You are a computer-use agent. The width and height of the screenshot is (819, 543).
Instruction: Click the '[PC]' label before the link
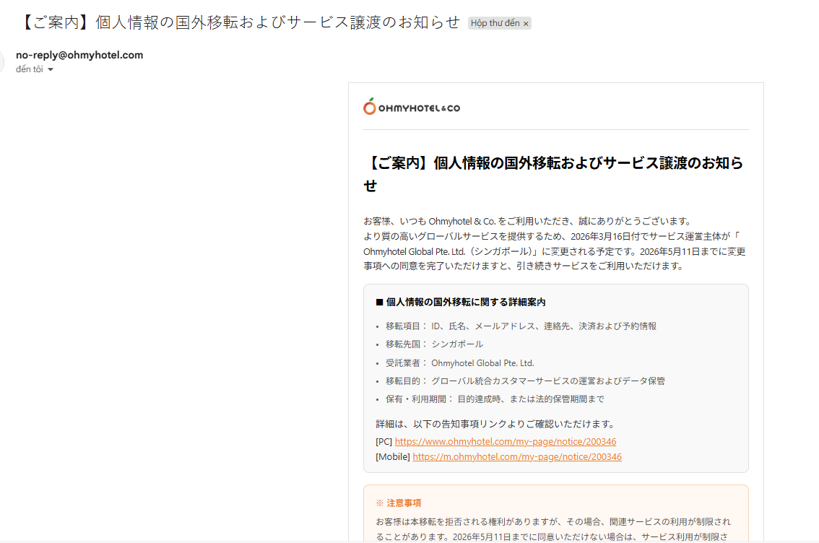[384, 442]
